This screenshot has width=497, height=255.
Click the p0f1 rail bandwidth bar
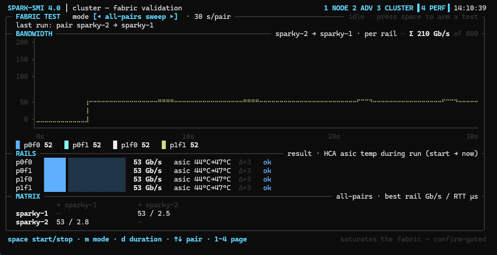[x=85, y=171]
